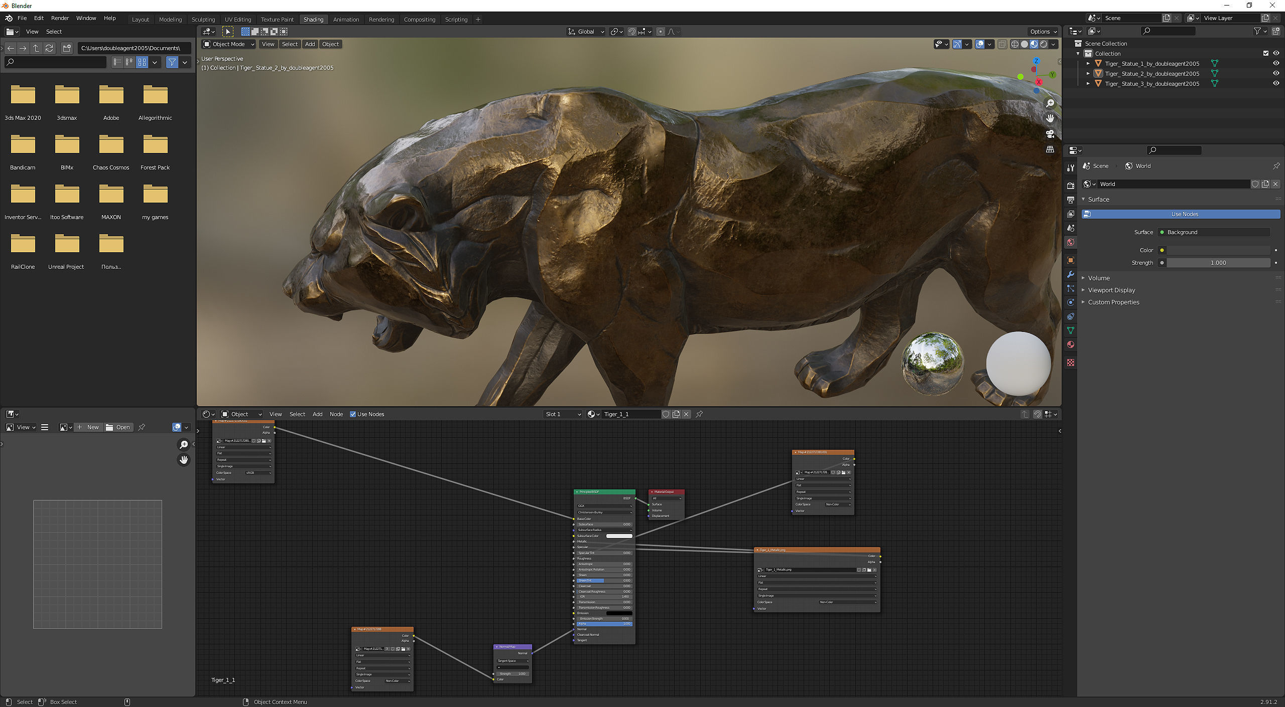Expand the Volume panel

pyautogui.click(x=1099, y=278)
